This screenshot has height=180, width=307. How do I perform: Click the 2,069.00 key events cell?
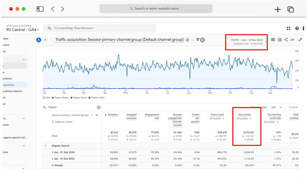pyautogui.click(x=249, y=152)
